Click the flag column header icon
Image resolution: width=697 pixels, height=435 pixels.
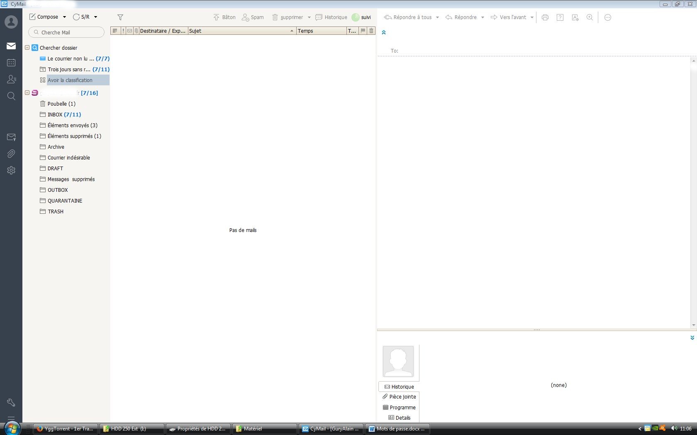tap(363, 31)
